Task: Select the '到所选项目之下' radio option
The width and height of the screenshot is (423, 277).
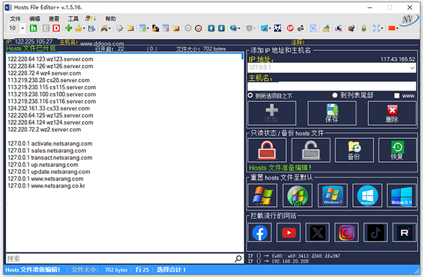Action: 250,95
